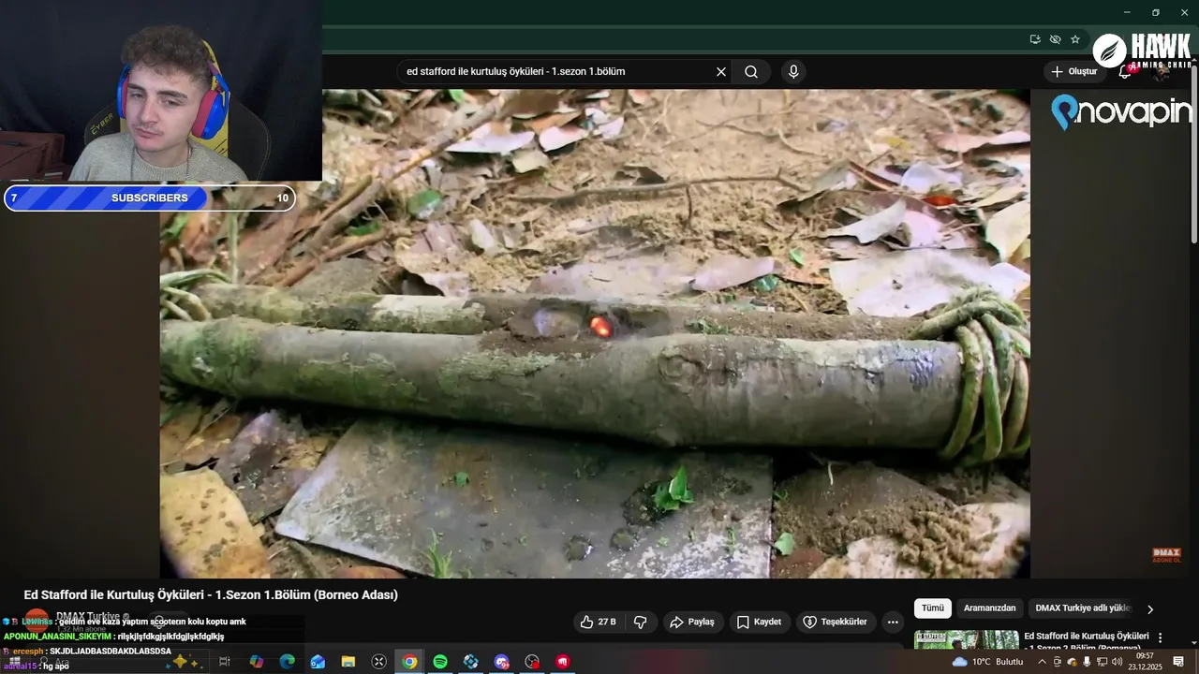Click install app icon in address bar
Image resolution: width=1199 pixels, height=674 pixels.
tap(1035, 39)
